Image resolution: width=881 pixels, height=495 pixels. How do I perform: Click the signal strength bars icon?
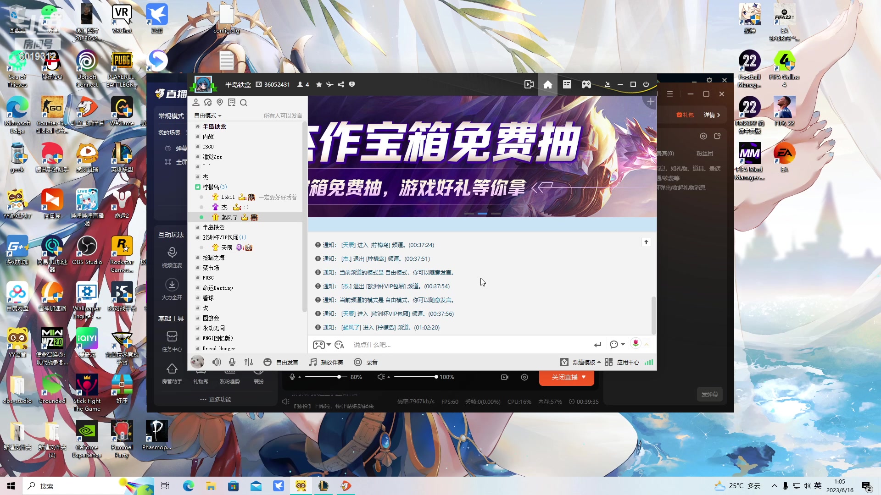pos(649,362)
